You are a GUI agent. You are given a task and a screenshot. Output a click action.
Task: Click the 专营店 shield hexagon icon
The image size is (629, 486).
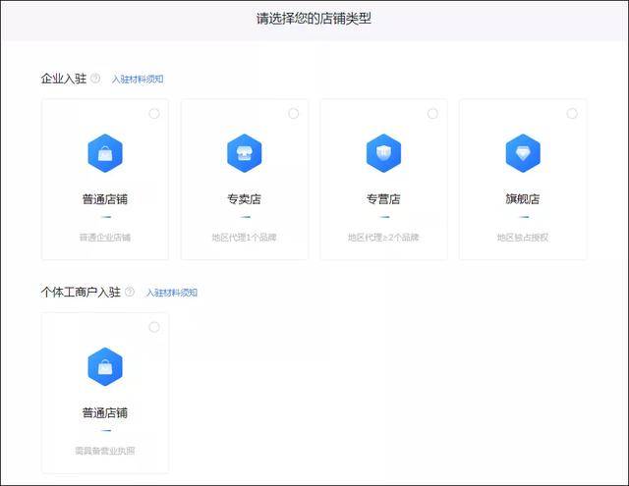383,153
